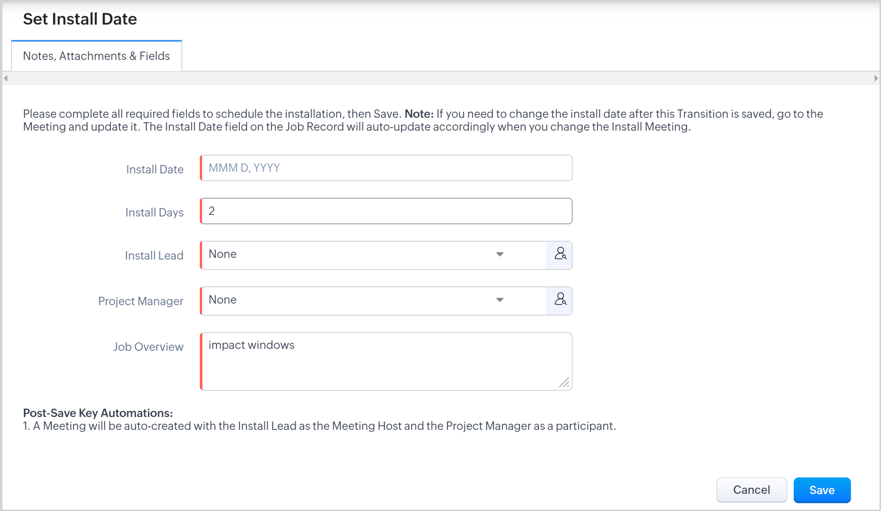881x511 pixels.
Task: Open user lookup for Install Lead
Action: tap(560, 255)
